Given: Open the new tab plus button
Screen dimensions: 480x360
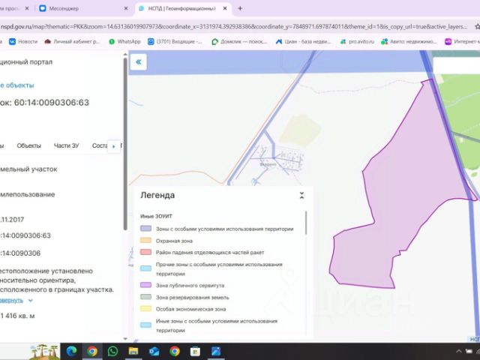Looking at the screenshot, I should pyautogui.click(x=240, y=8).
